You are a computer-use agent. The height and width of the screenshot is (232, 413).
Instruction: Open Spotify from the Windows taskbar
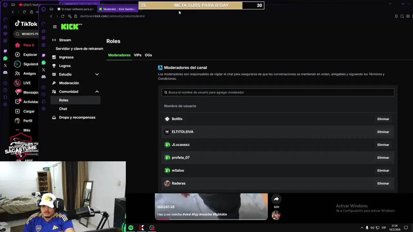point(131,228)
